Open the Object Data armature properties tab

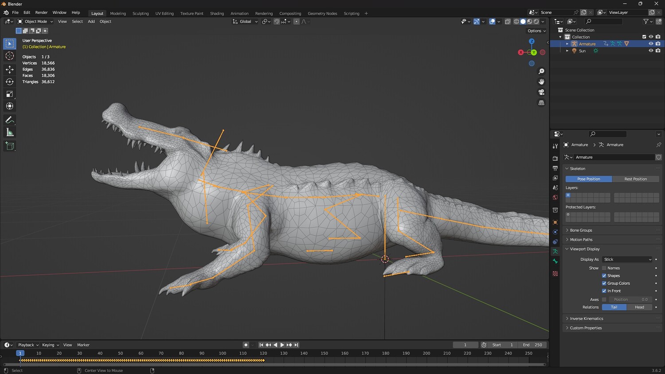555,251
